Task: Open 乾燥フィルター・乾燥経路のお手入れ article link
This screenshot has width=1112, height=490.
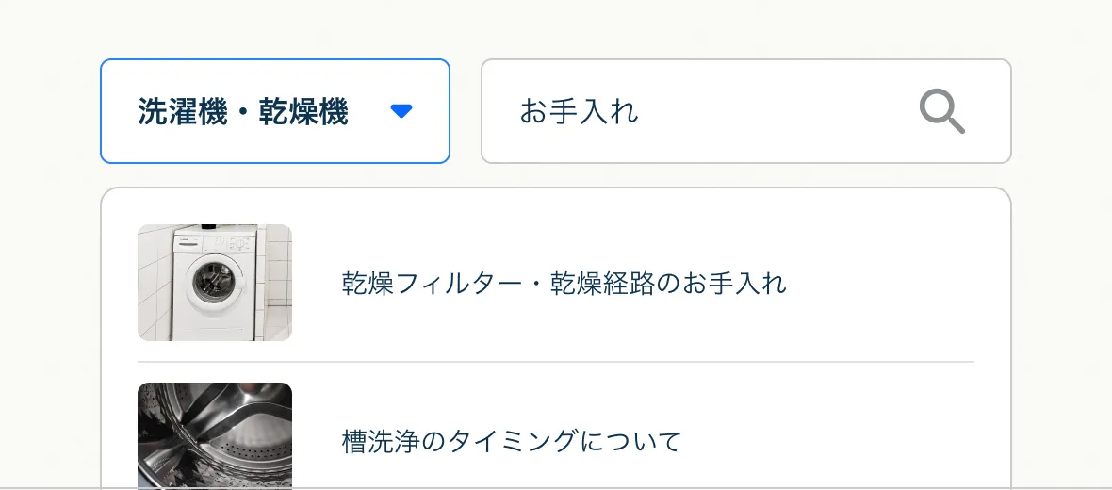Action: point(564,284)
